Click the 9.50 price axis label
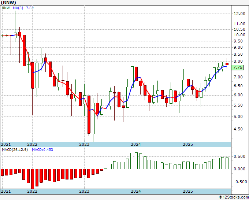The height and width of the screenshot is (200, 249). point(238,41)
